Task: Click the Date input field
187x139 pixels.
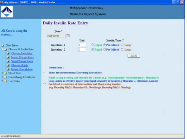Action: click(56, 36)
